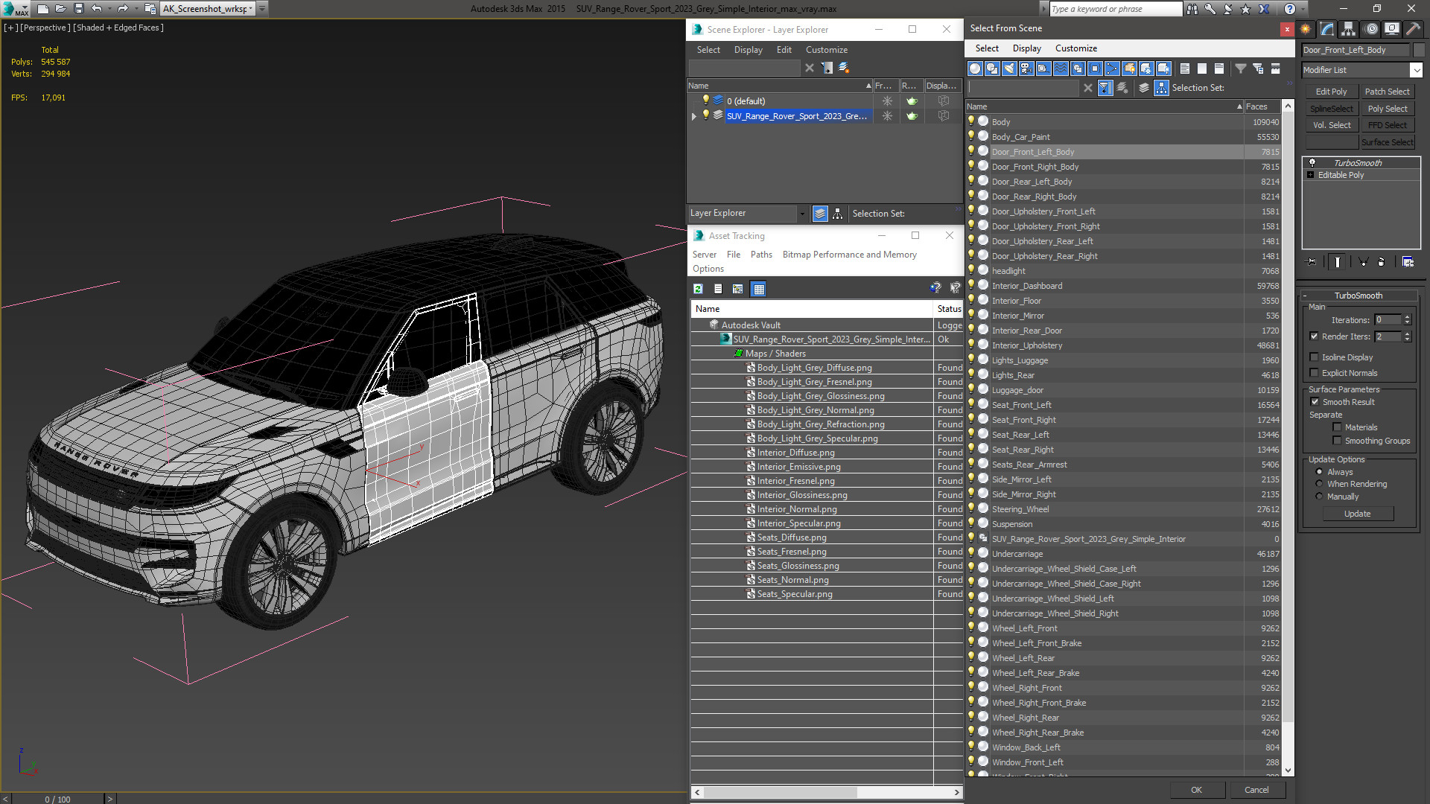This screenshot has width=1430, height=804.
Task: Enable Separate by Smoothing Groups checkbox
Action: click(1337, 441)
